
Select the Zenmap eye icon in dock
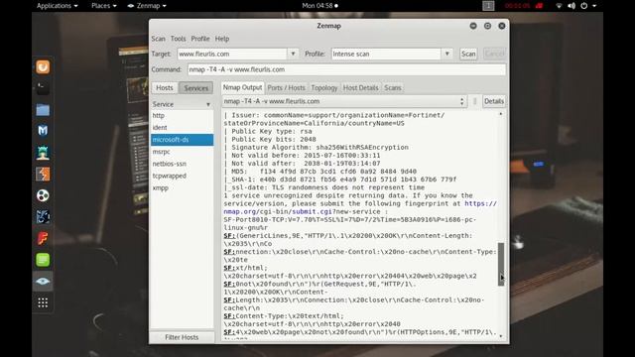43,282
